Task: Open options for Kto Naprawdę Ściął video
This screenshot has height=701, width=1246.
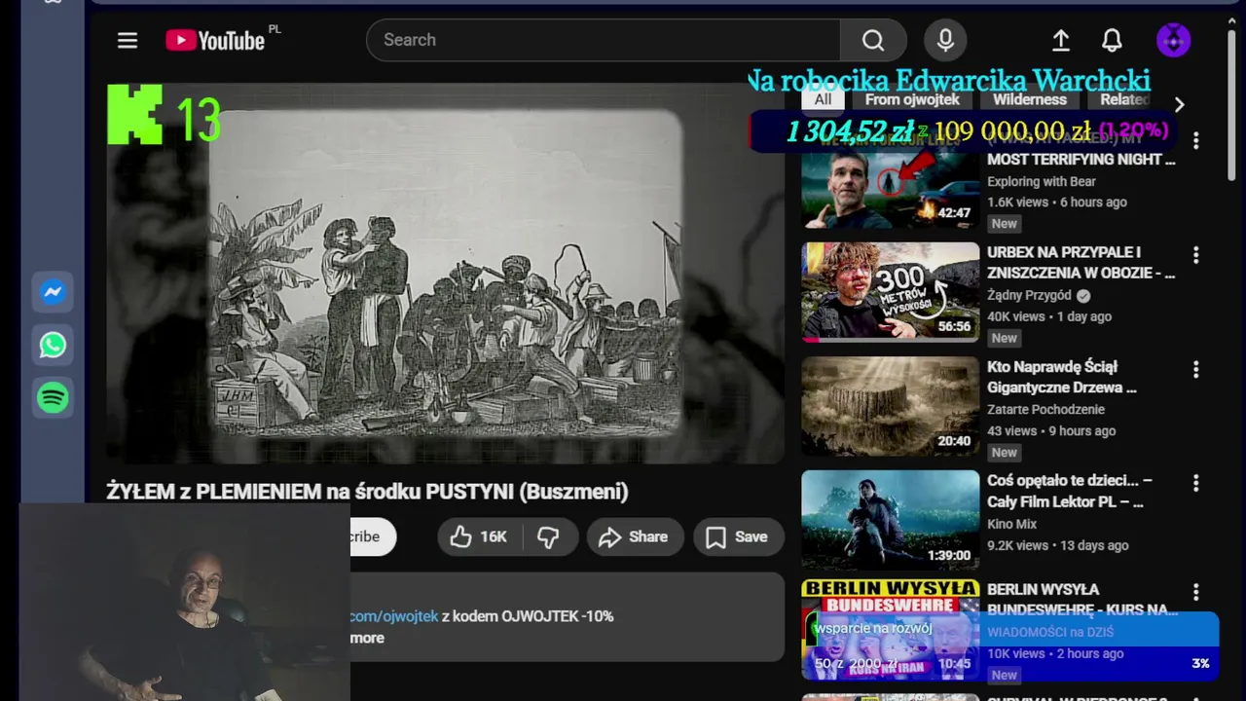Action: tap(1195, 370)
